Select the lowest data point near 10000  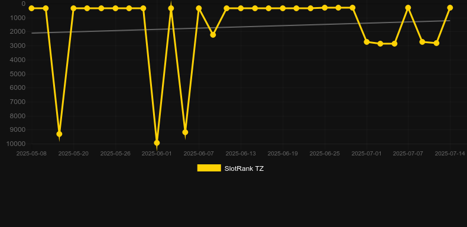click(x=157, y=143)
